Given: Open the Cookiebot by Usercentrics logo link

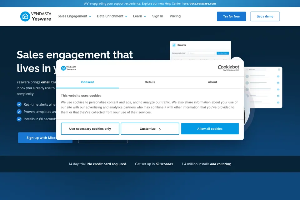Looking at the screenshot, I should 228,68.
